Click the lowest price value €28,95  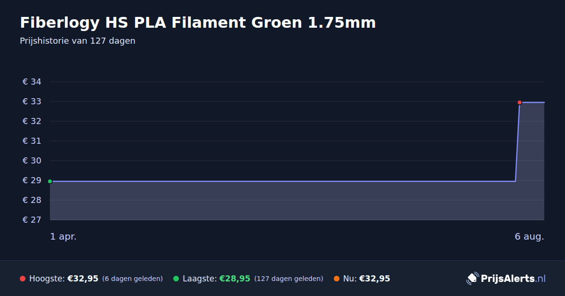tap(235, 279)
